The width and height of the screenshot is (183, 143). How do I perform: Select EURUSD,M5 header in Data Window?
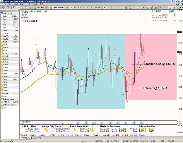(x=10, y=13)
